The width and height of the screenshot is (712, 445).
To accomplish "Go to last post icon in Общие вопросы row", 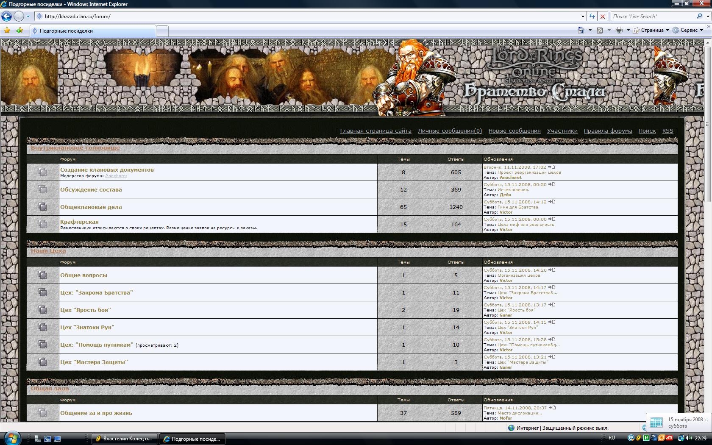I will coord(551,270).
